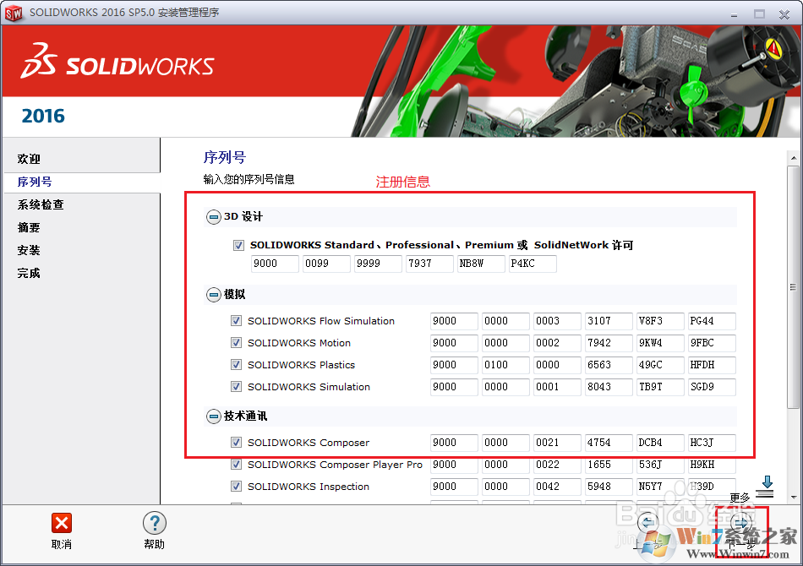The image size is (803, 566).
Task: Disable the SOLIDWORKS Motion checkbox
Action: [238, 343]
